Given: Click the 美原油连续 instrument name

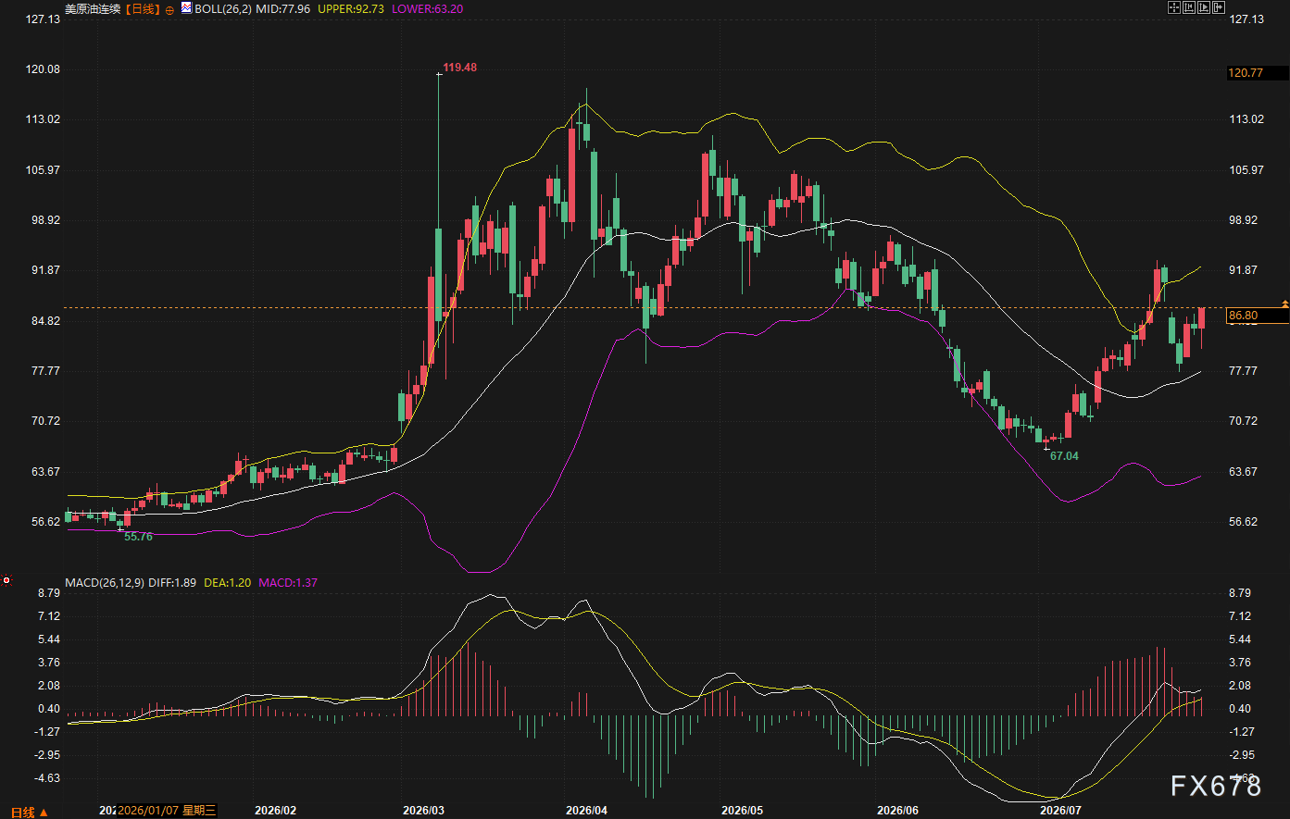Looking at the screenshot, I should (x=93, y=8).
